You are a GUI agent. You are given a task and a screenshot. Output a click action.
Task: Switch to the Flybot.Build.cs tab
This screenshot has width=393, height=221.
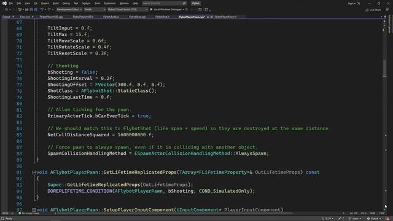[x=111, y=17]
